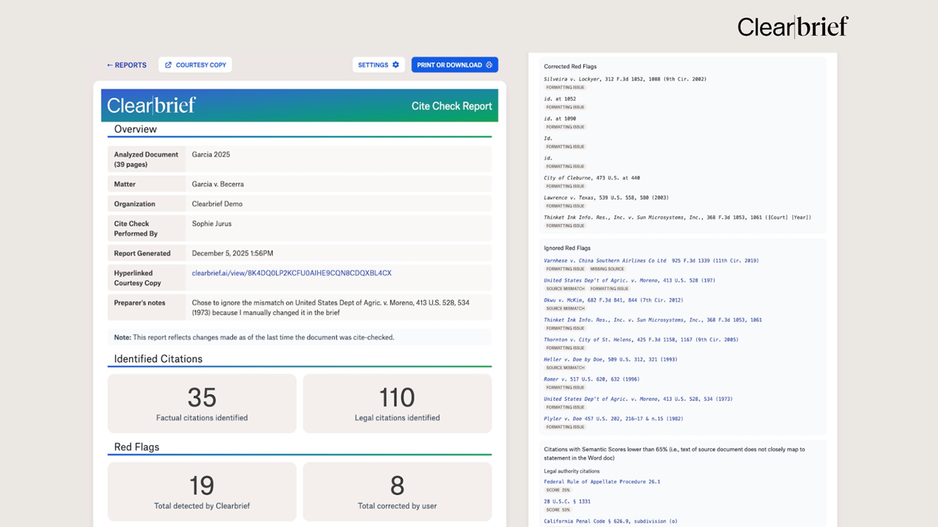Click the PRINT OR DOWNLOAD button
The width and height of the screenshot is (938, 527).
pyautogui.click(x=454, y=64)
